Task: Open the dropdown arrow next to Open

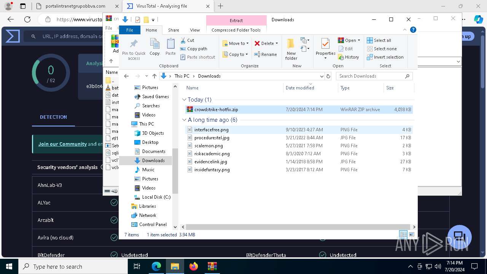Action: coord(359,40)
